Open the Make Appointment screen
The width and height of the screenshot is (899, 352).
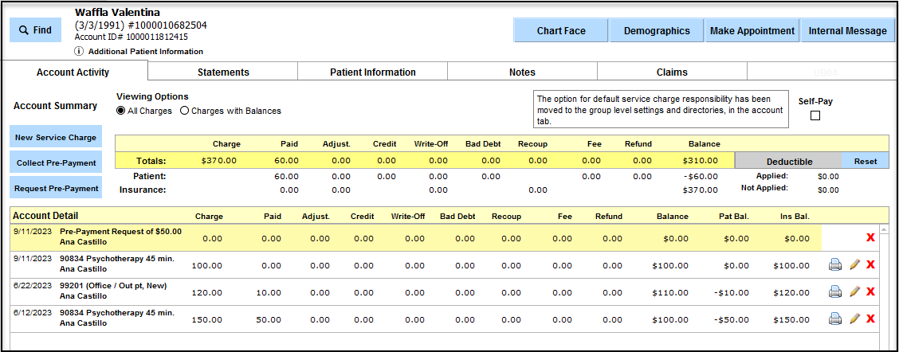pyautogui.click(x=753, y=31)
